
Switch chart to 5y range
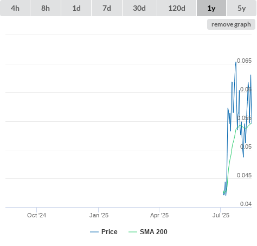[242, 8]
